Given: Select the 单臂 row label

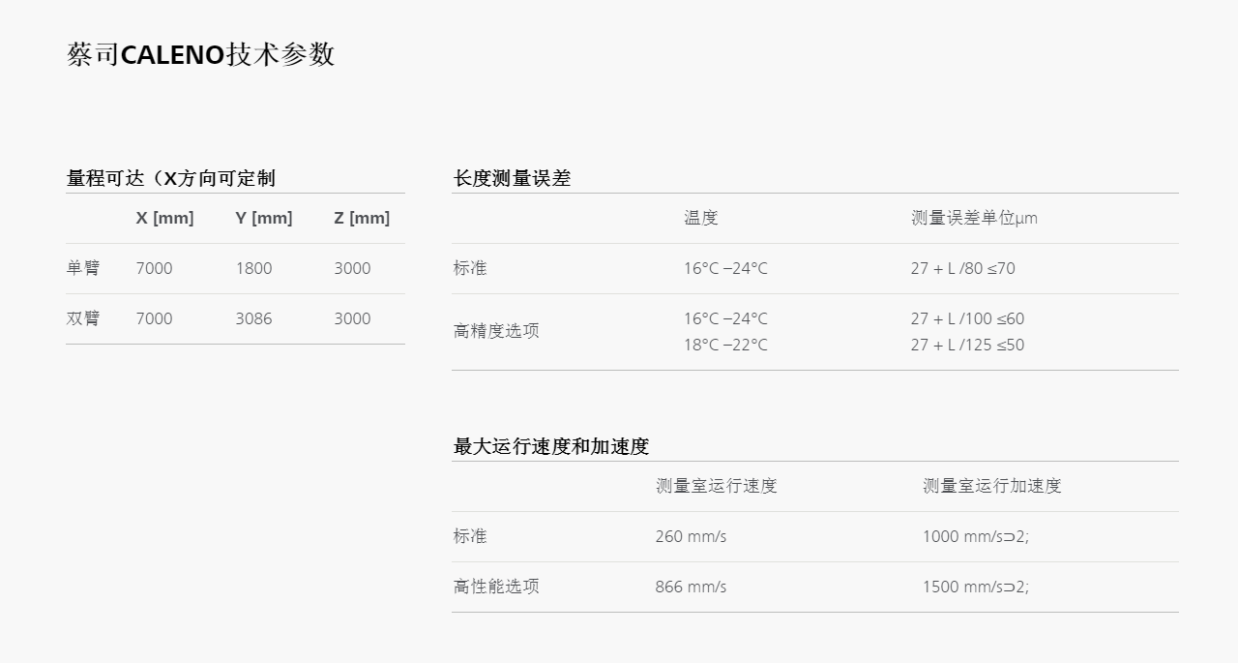Looking at the screenshot, I should 83,268.
